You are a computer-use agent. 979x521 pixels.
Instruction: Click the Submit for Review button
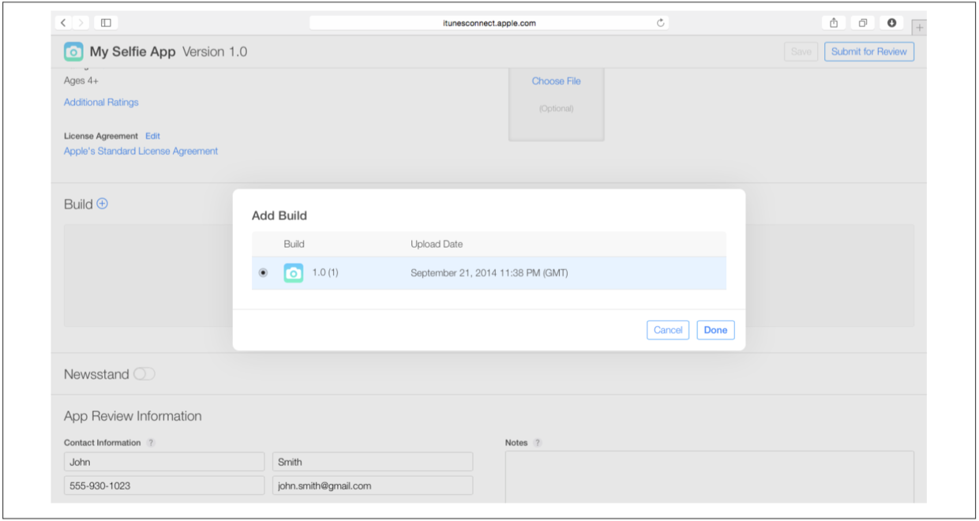(868, 52)
